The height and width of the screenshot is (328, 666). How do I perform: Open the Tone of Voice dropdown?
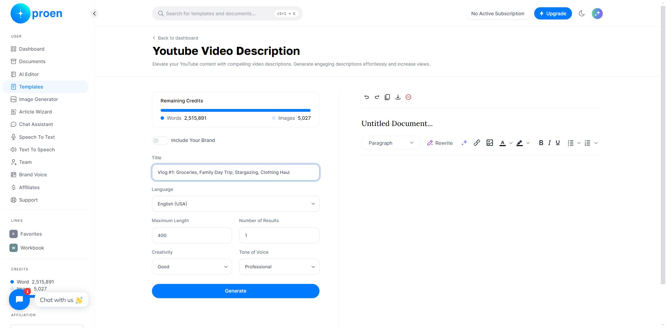pyautogui.click(x=279, y=267)
